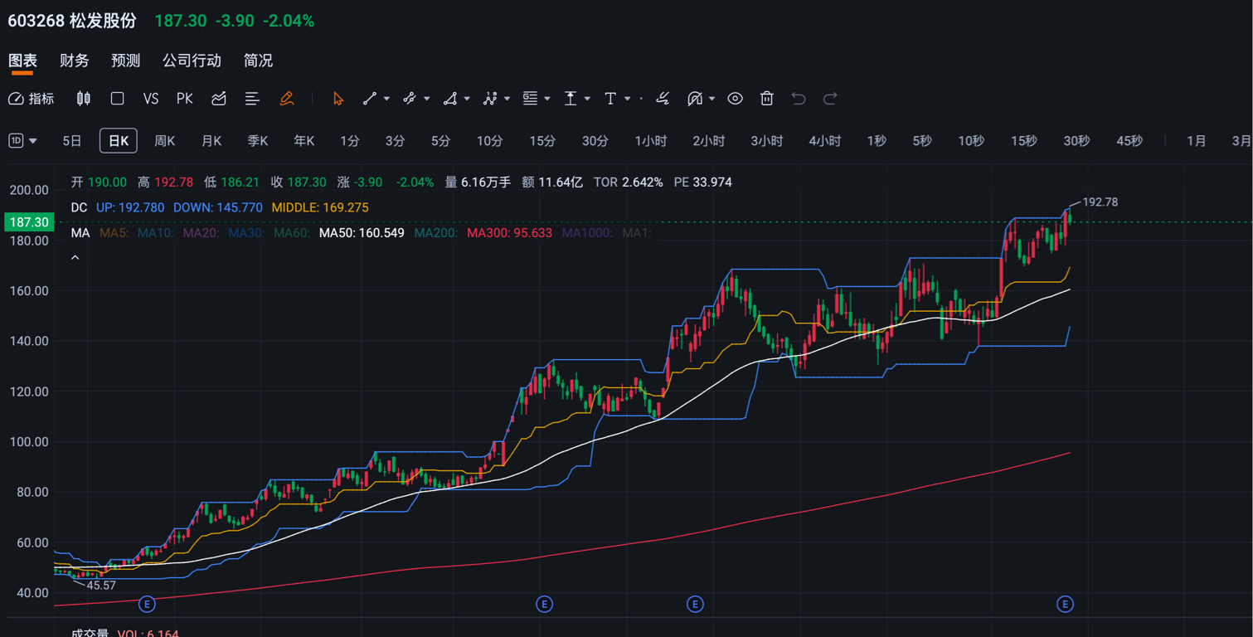Expand the text tool dropdown arrow
Viewport: 1253px width, 637px height.
point(628,99)
